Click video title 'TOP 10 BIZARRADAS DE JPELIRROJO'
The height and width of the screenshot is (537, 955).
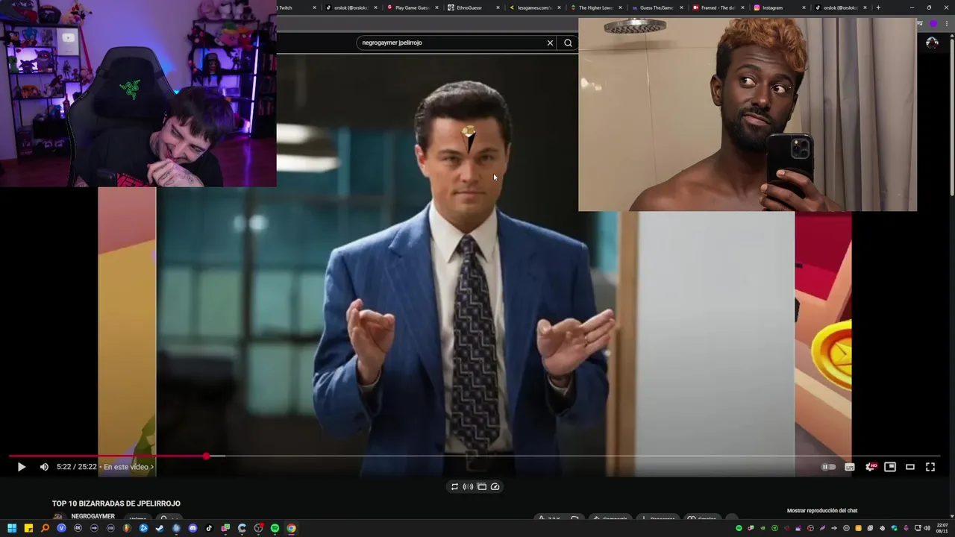[116, 503]
